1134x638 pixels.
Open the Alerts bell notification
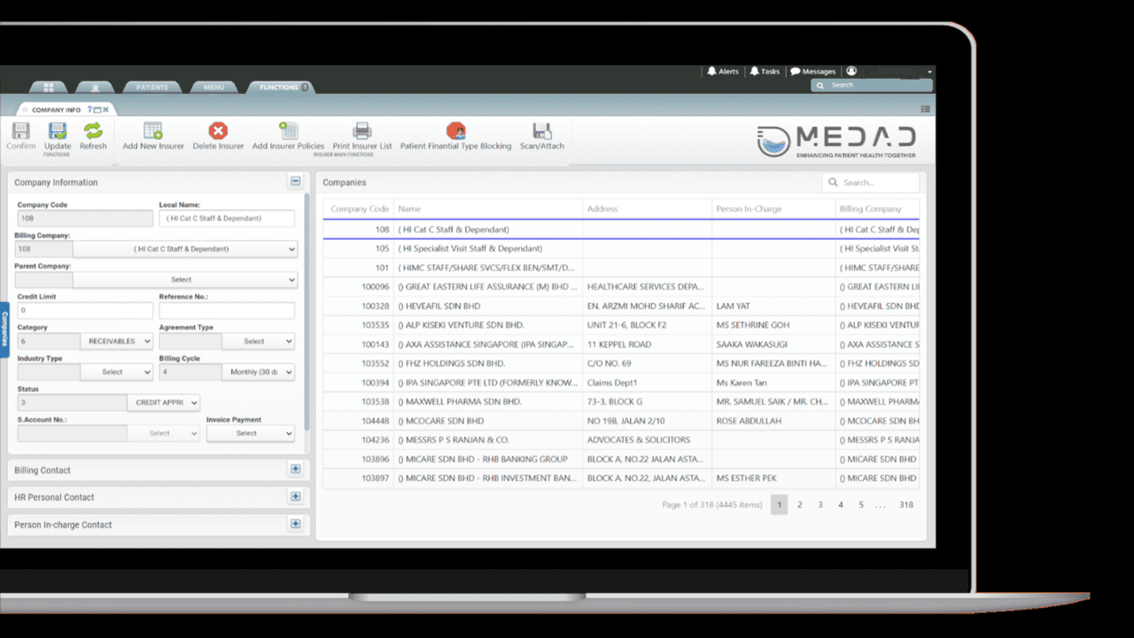[722, 71]
